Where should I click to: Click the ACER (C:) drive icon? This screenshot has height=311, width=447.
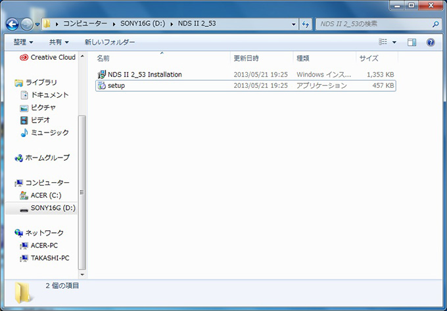tap(24, 196)
